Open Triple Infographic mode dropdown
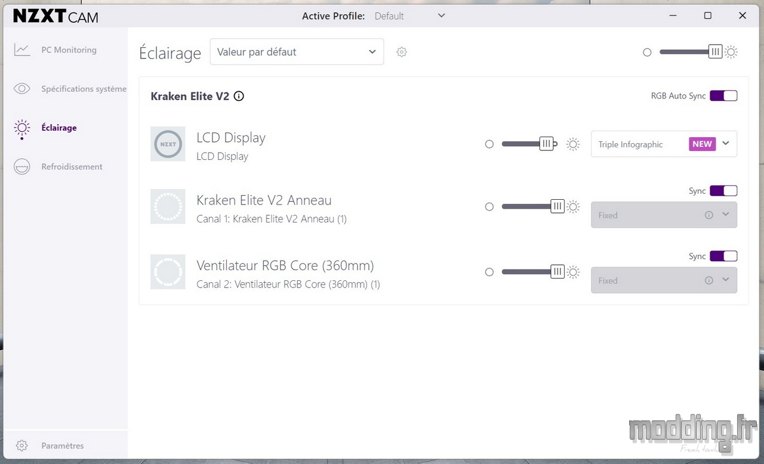 pyautogui.click(x=664, y=144)
